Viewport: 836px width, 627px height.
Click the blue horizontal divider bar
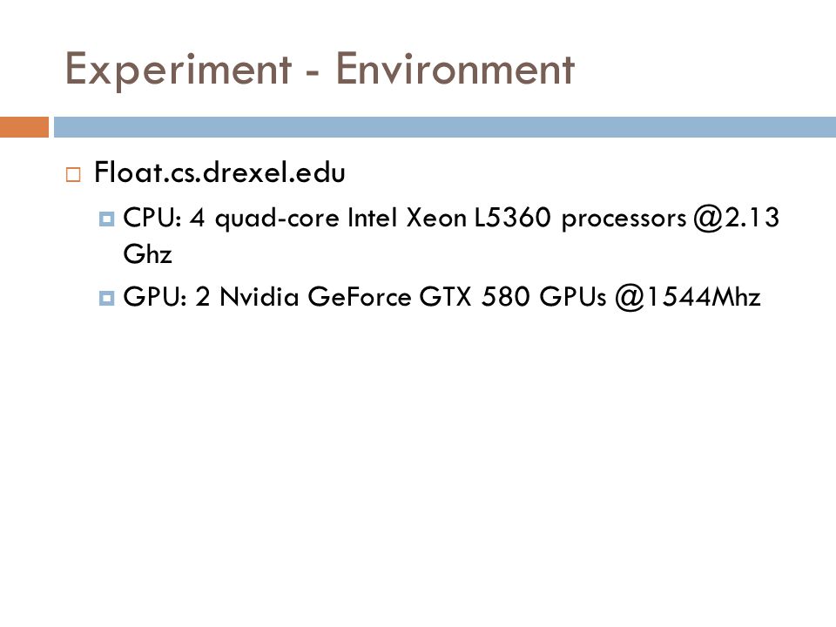pos(445,127)
